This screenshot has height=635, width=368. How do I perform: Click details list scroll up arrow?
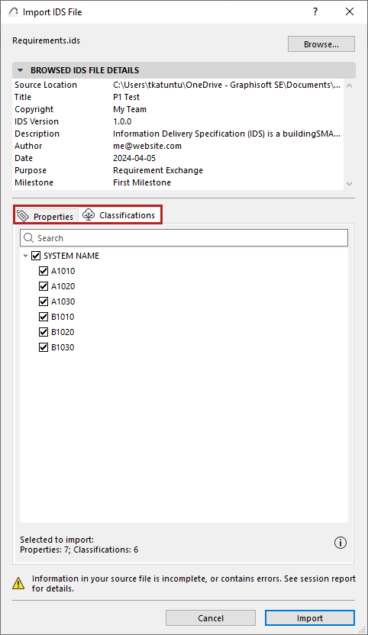click(x=350, y=85)
